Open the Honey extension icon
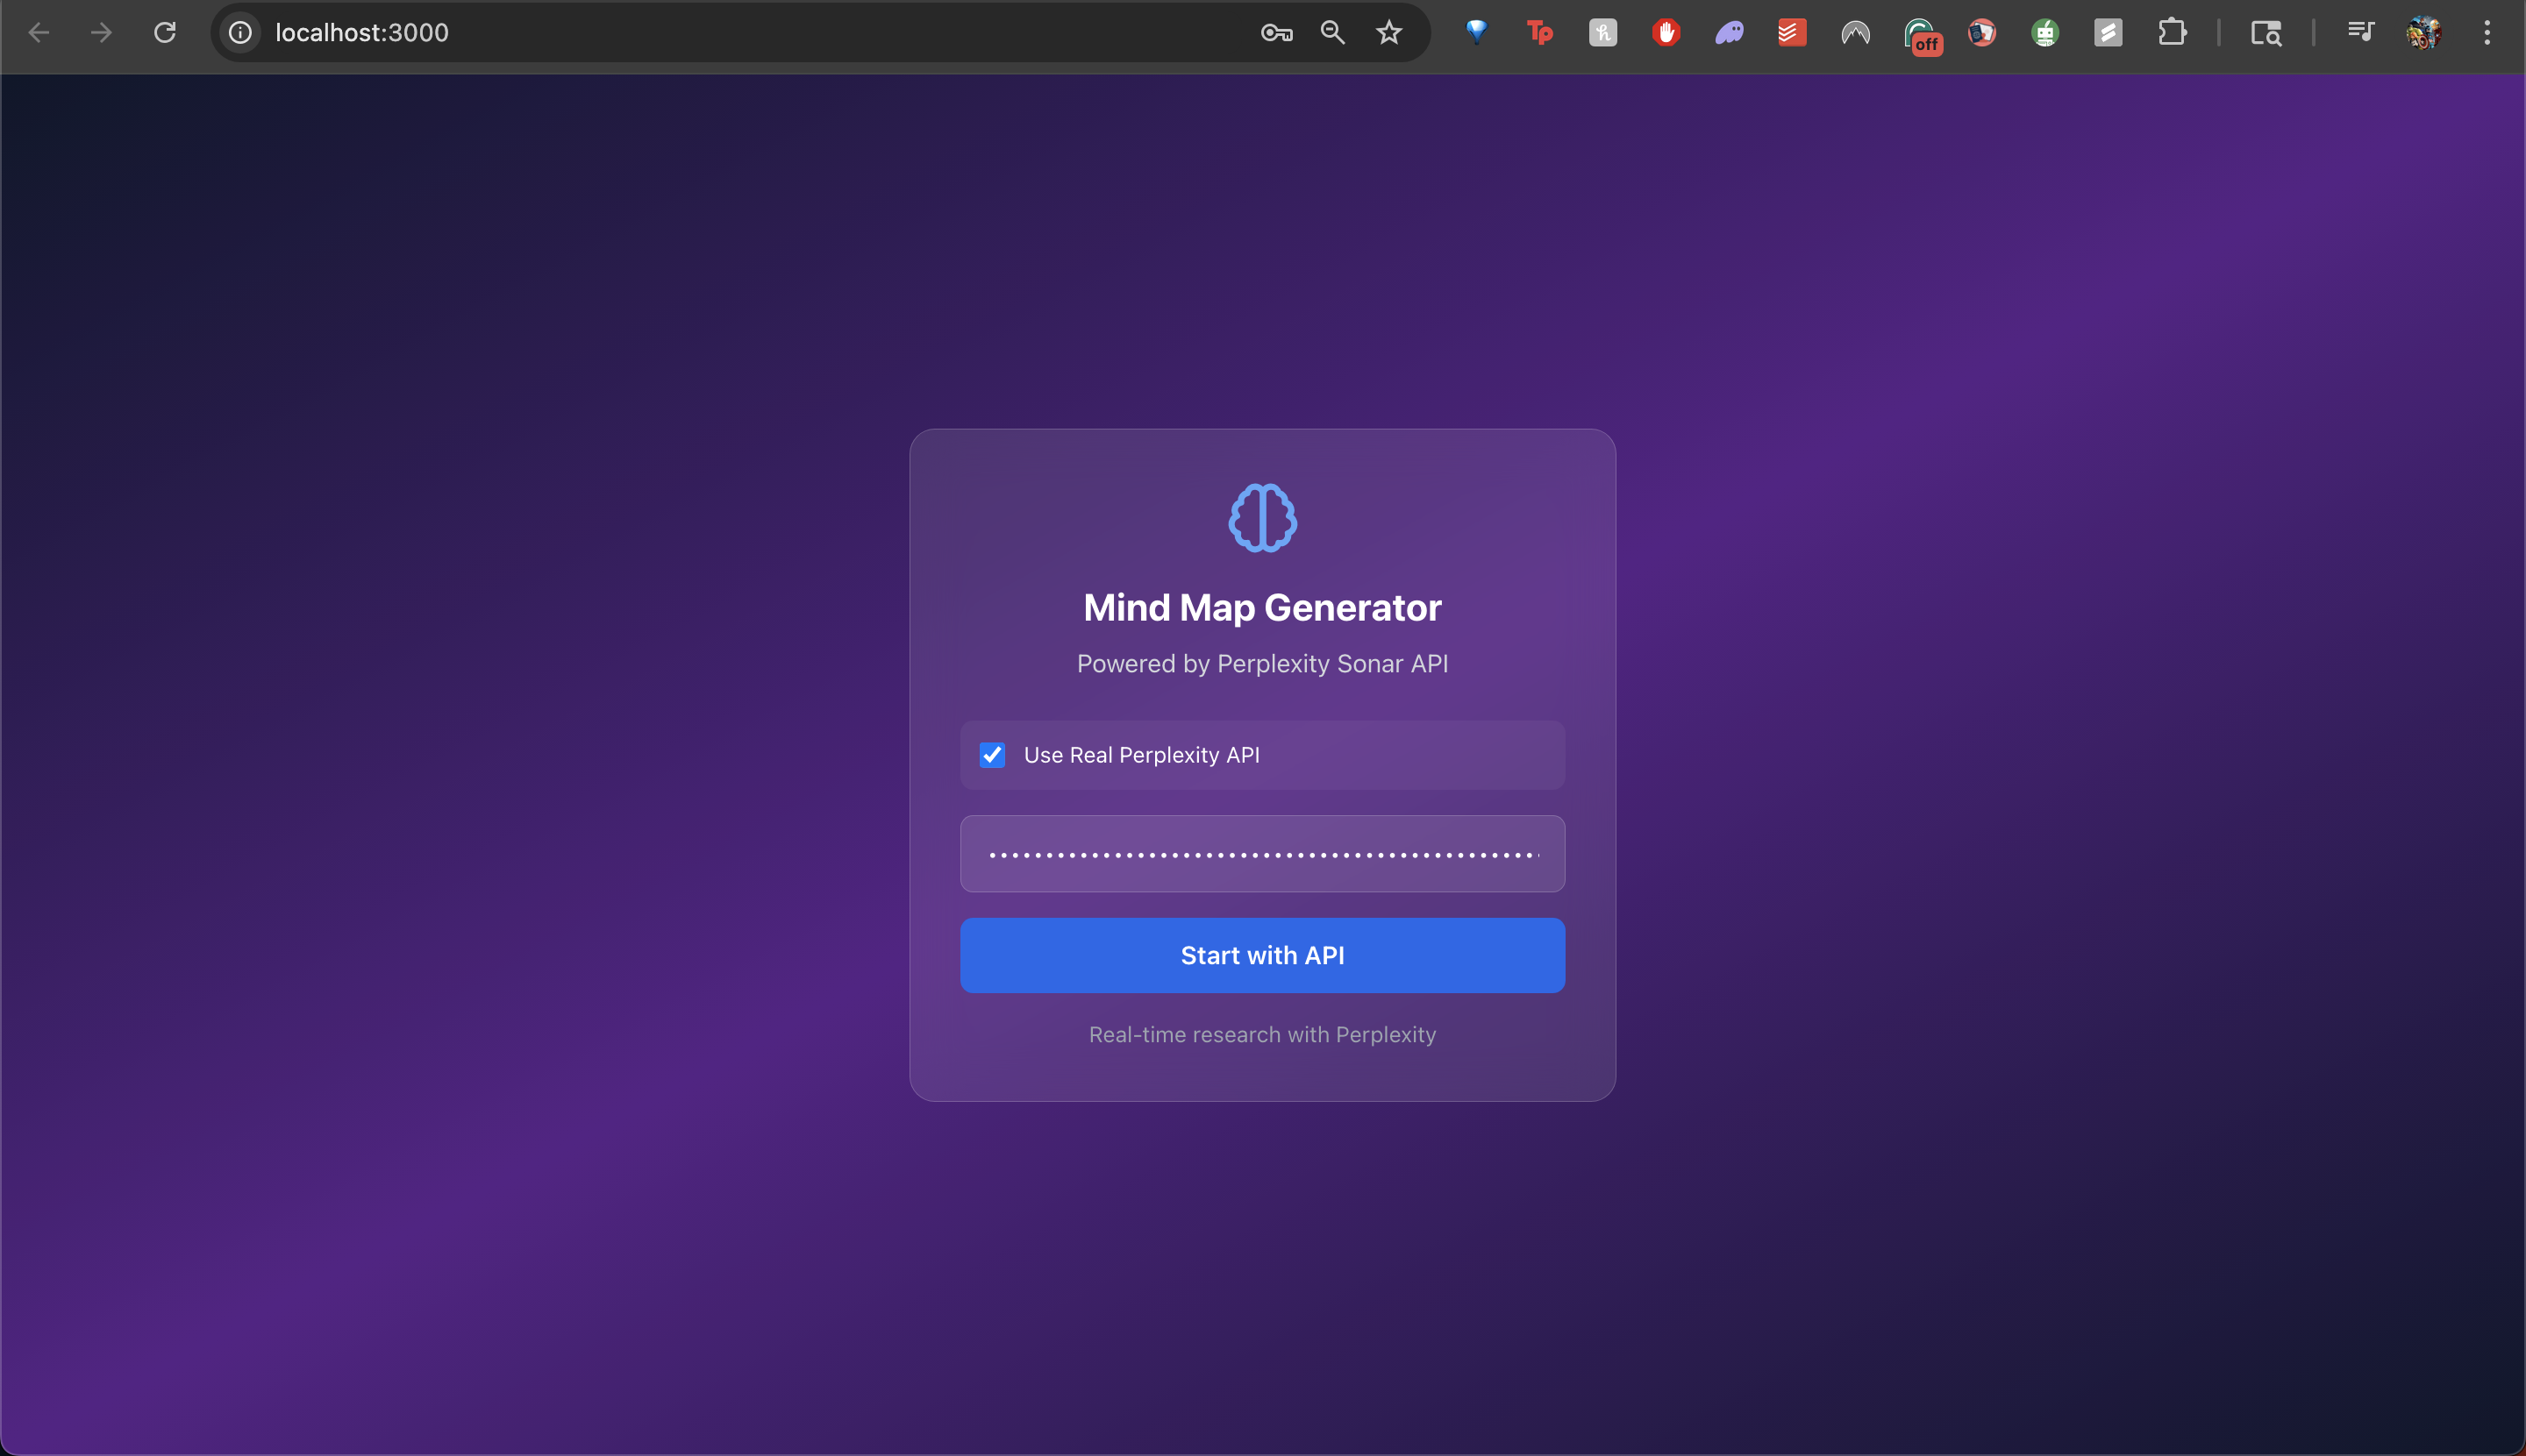Screen dimensions: 2526x1456 (x=1602, y=33)
